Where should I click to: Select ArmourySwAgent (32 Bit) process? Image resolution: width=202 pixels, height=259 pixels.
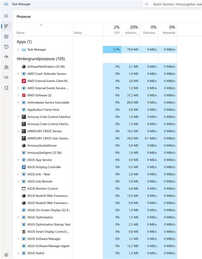pyautogui.click(x=44, y=153)
